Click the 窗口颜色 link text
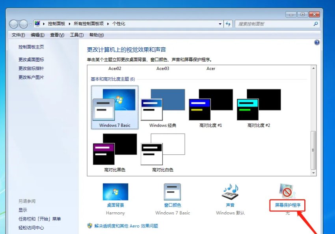The image size is (335, 234). [x=172, y=205]
